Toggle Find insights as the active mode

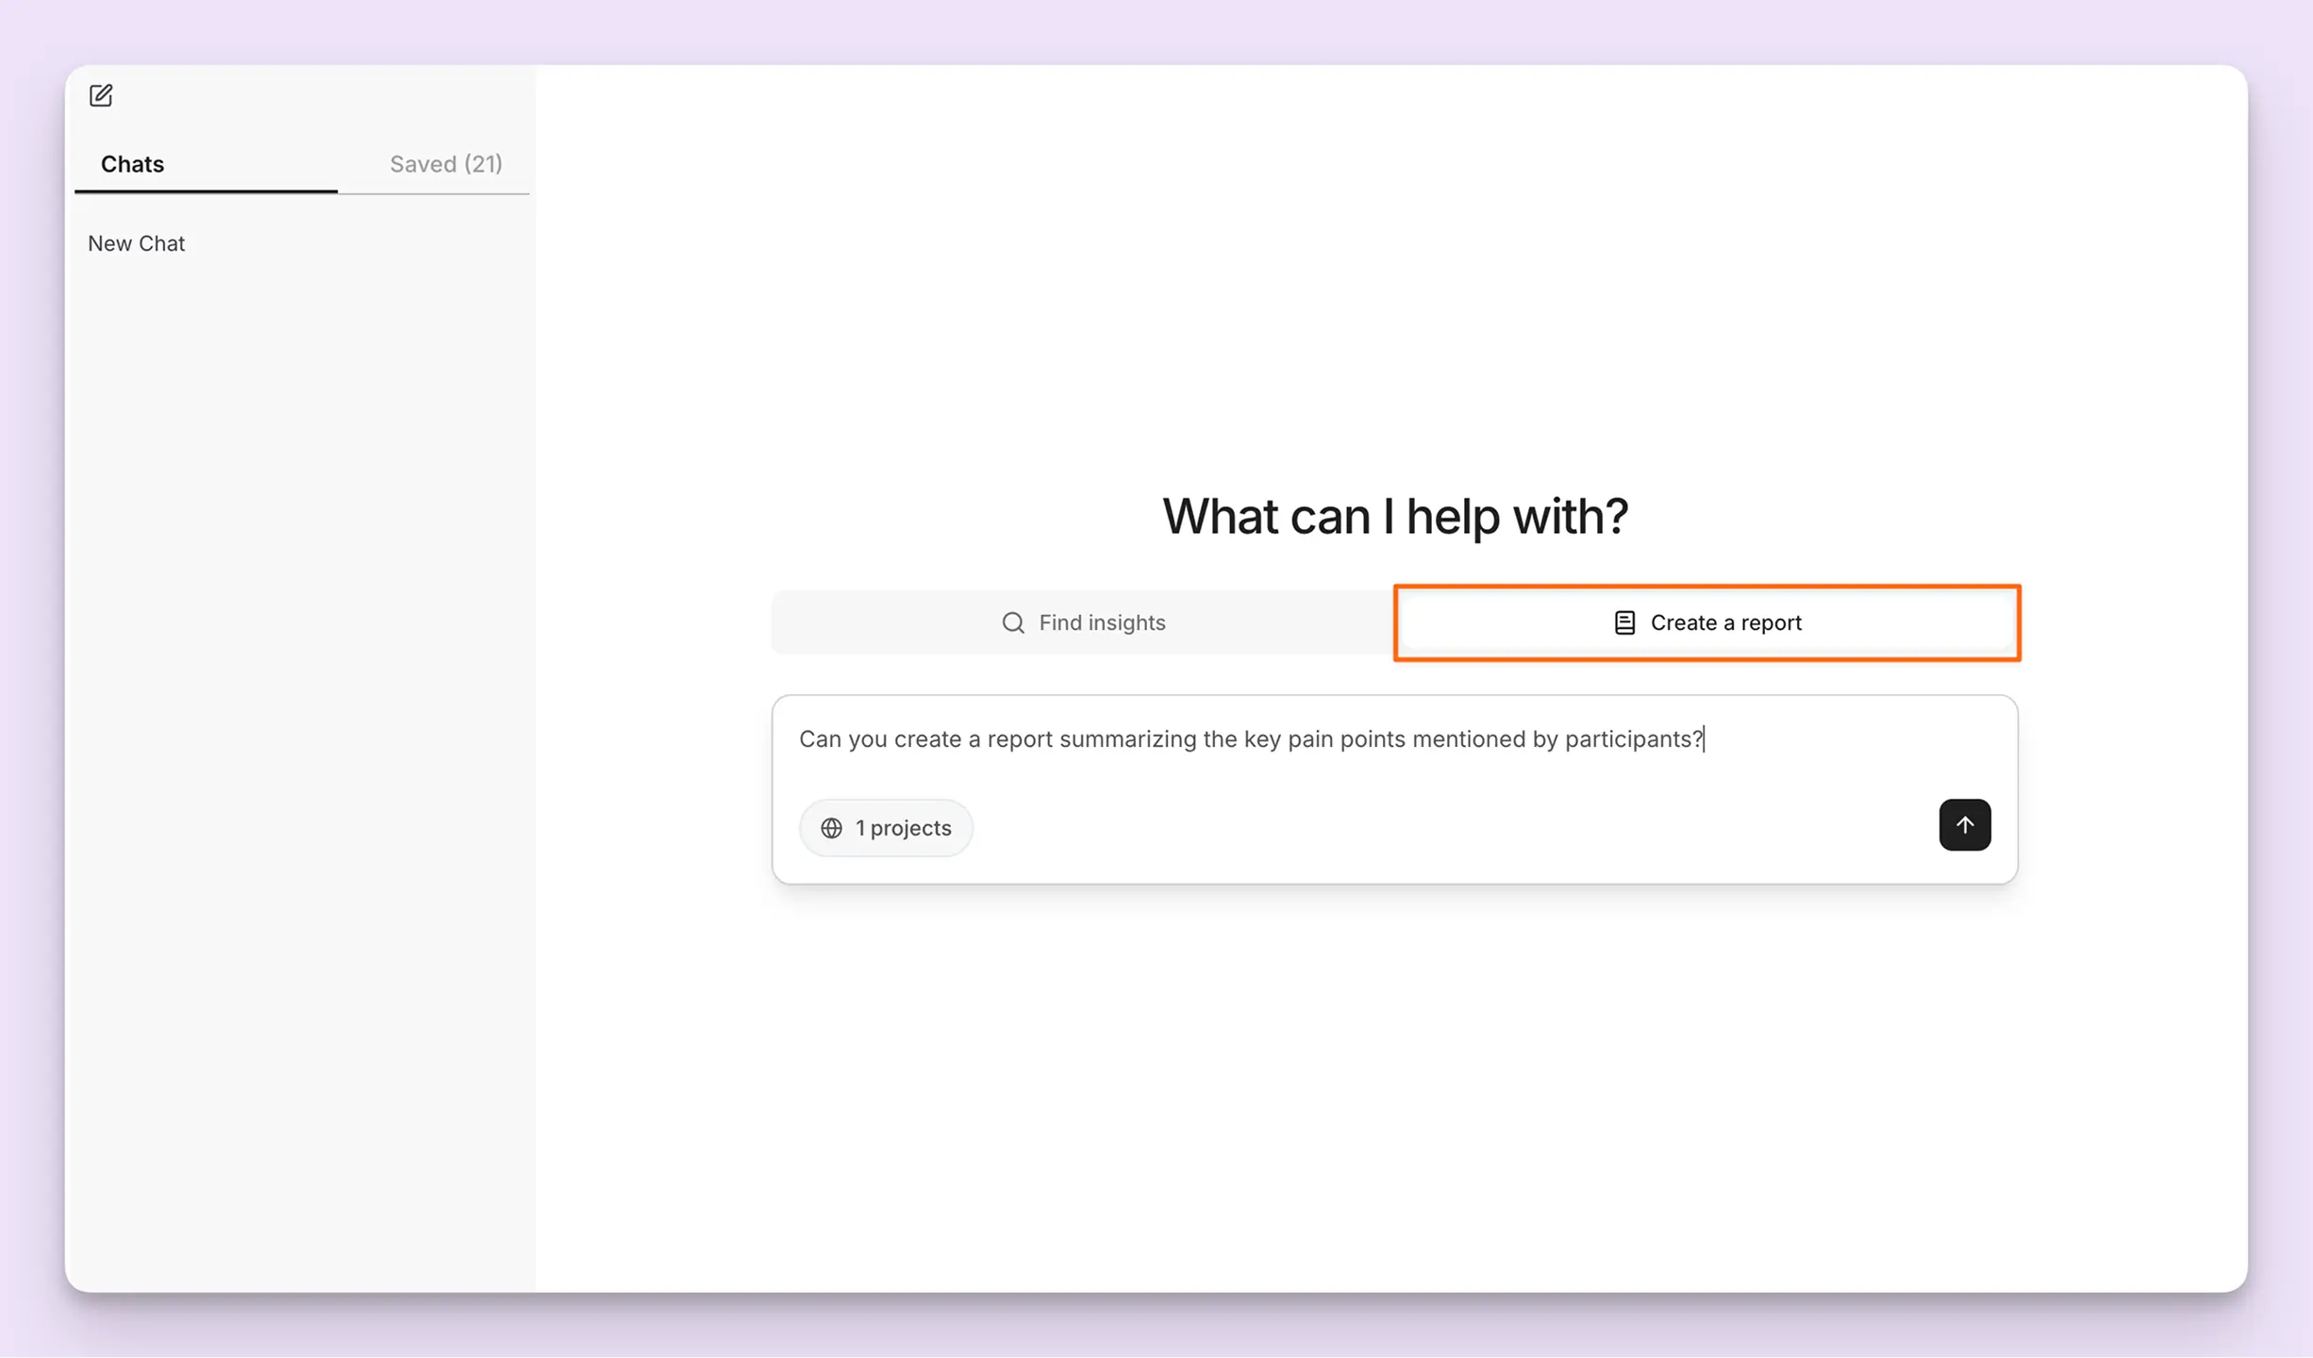(x=1083, y=622)
